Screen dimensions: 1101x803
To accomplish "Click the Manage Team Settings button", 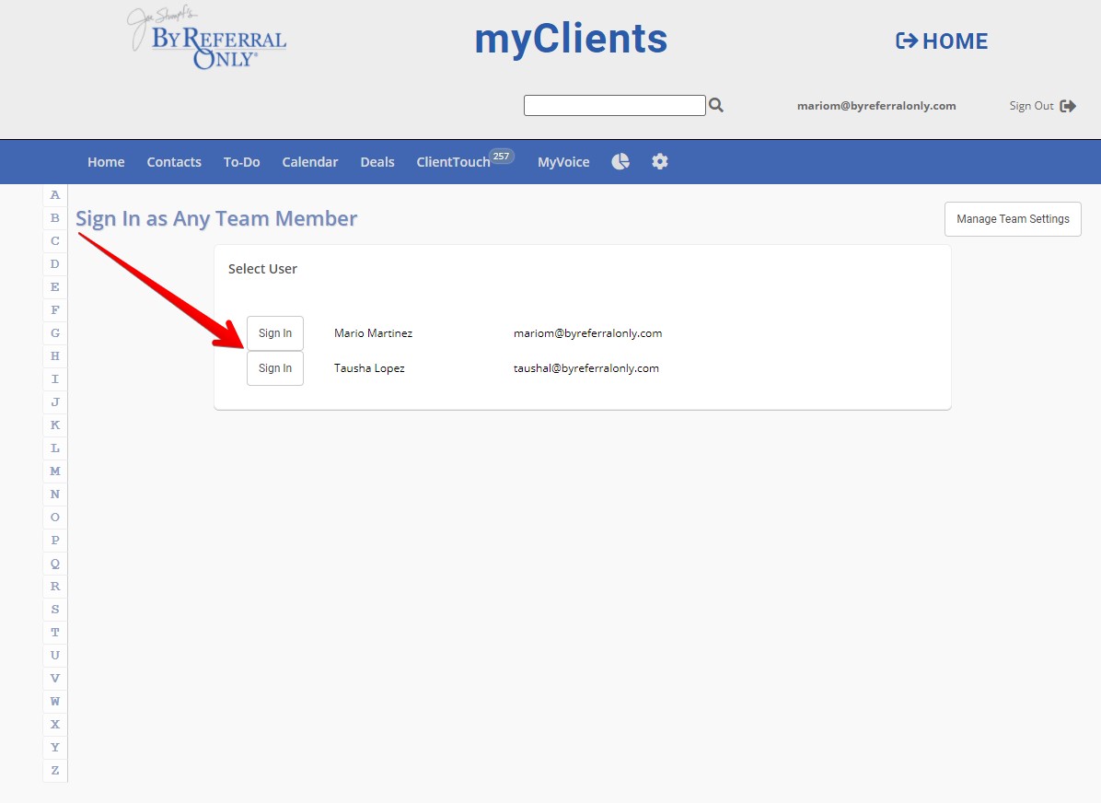I will point(1013,219).
